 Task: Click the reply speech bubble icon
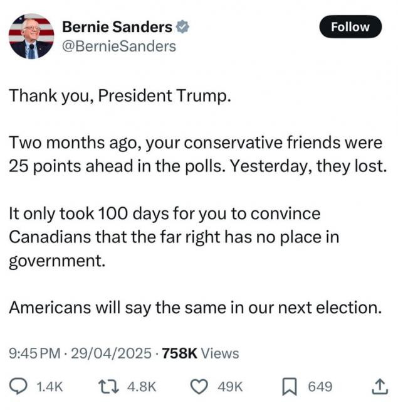point(18,387)
